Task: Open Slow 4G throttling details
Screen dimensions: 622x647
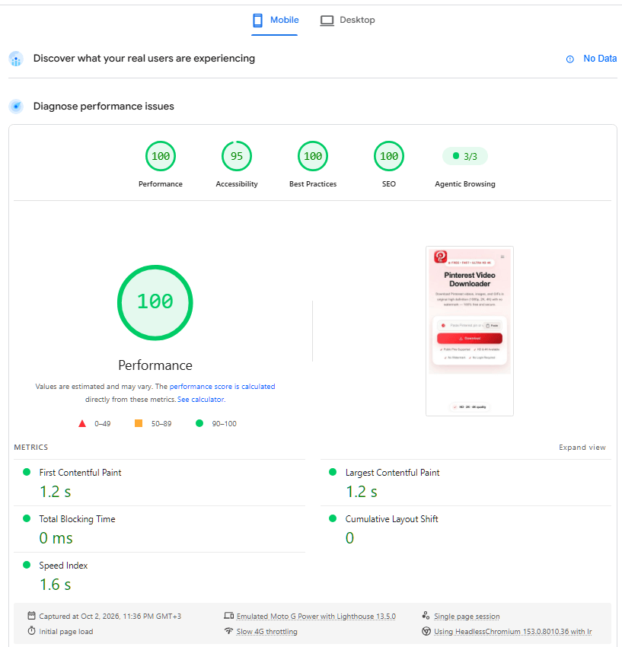Action: [x=266, y=631]
